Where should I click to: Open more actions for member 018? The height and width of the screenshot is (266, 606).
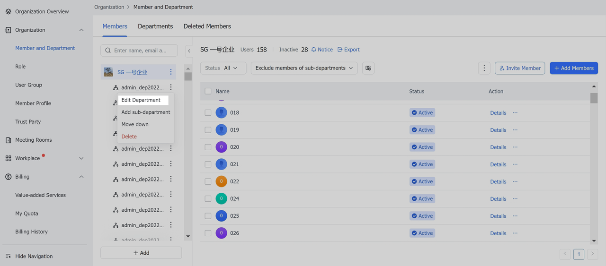coord(515,113)
